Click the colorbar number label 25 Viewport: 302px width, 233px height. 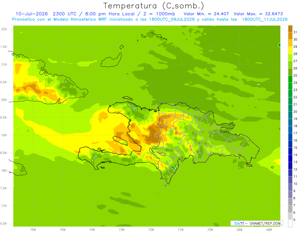pos(295,75)
